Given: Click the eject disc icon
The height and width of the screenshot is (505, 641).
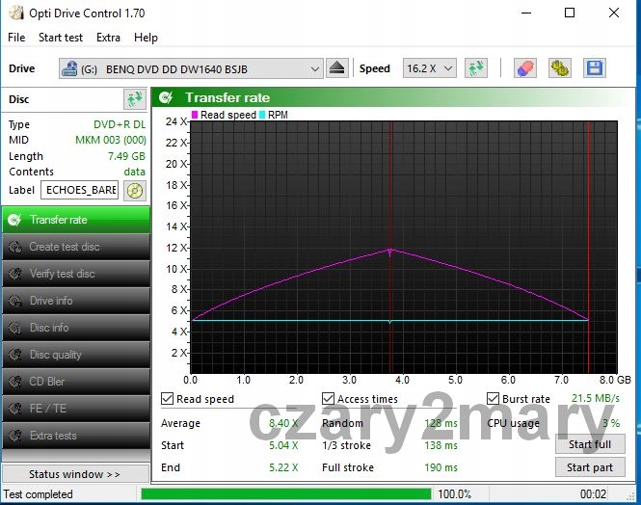Looking at the screenshot, I should 336,68.
